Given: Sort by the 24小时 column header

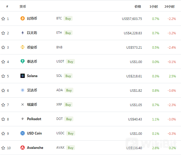Looking at the screenshot, I should 169,7.
